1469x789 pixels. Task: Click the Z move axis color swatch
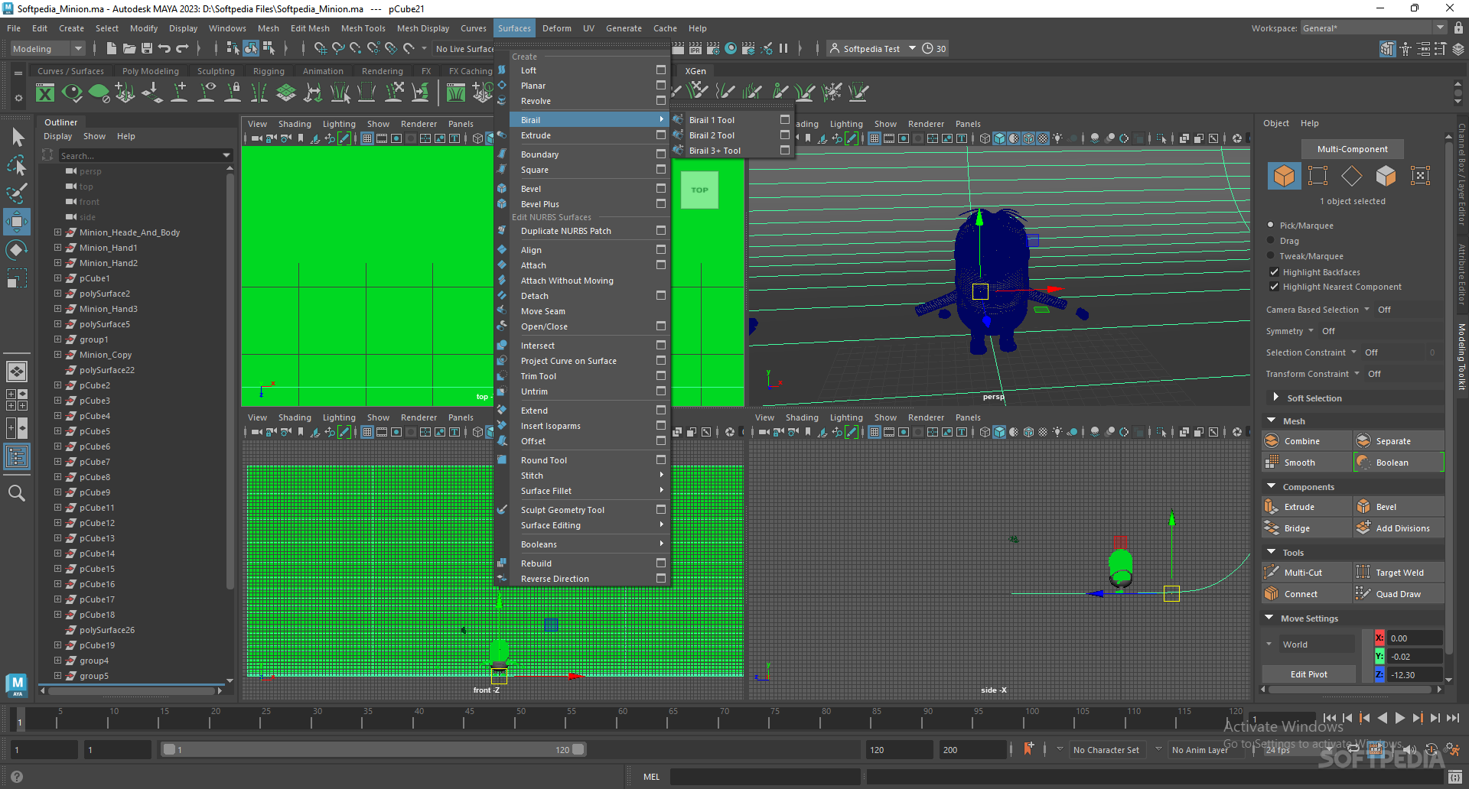pyautogui.click(x=1379, y=675)
